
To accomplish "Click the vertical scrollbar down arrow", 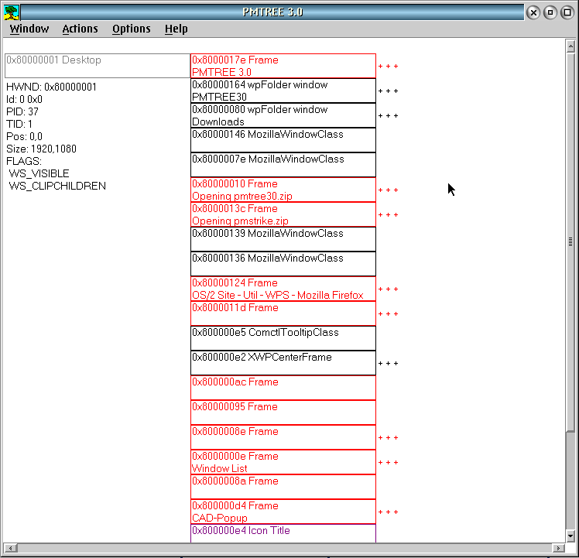I will click(570, 536).
